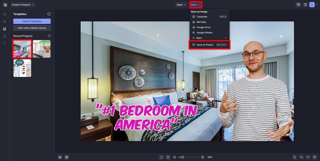Click the Recent Projects heading
Screen dimensions: 320x161
pos(23,36)
